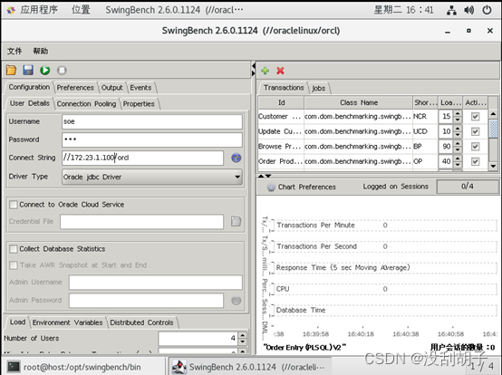The height and width of the screenshot is (375, 502).
Task: Open the Connection Pooling tab
Action: 86,104
